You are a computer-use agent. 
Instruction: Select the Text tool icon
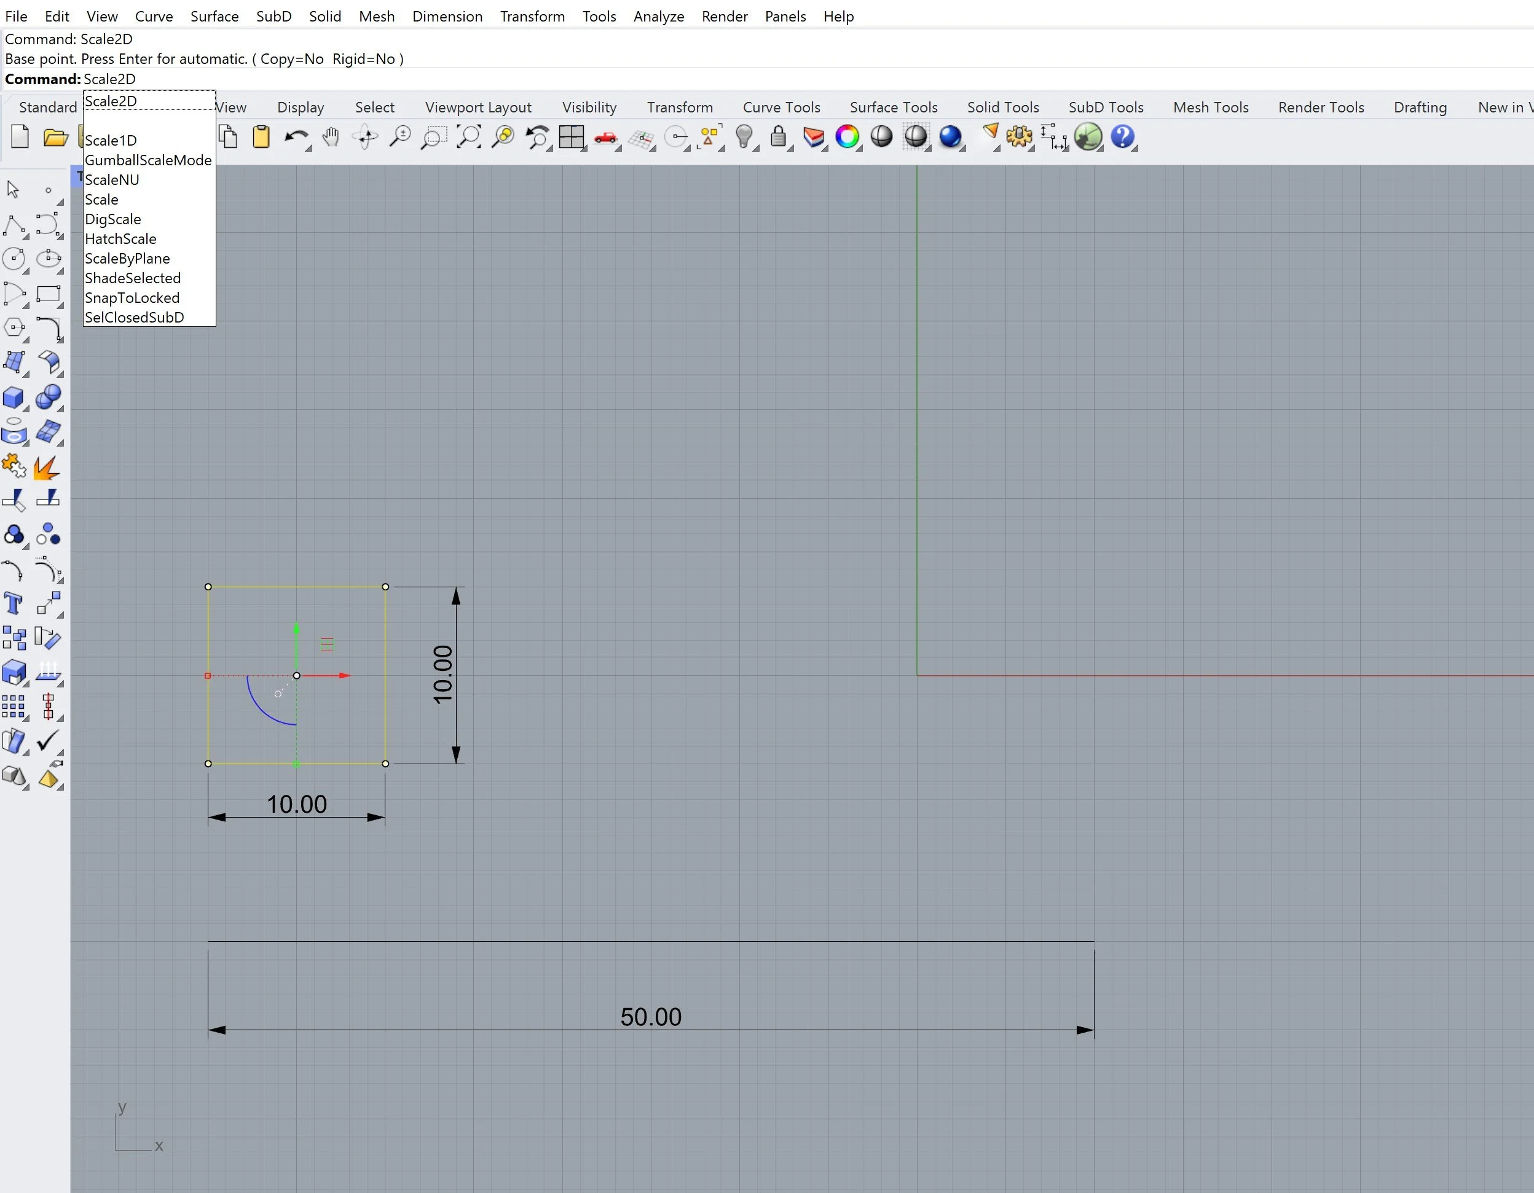(14, 603)
